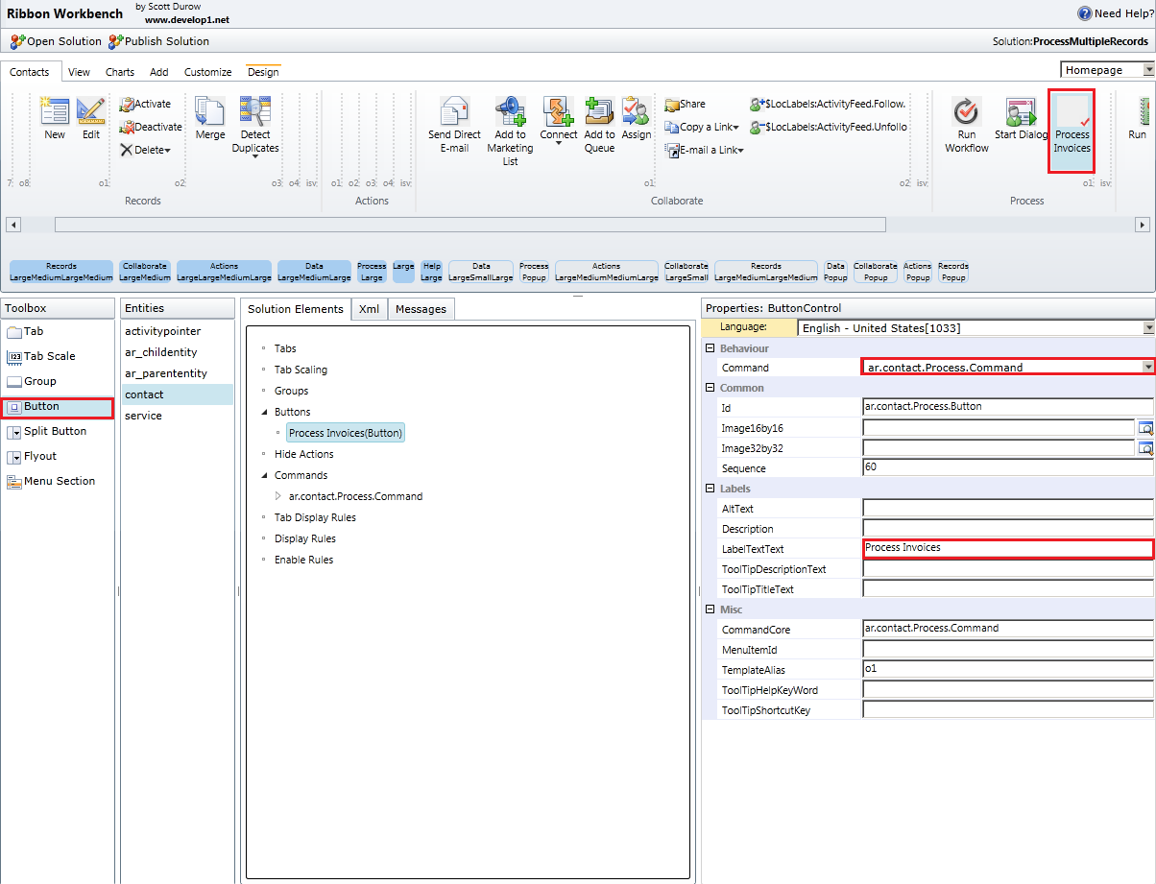Select the activitypointer entity
Image resolution: width=1156 pixels, height=884 pixels.
(x=163, y=331)
